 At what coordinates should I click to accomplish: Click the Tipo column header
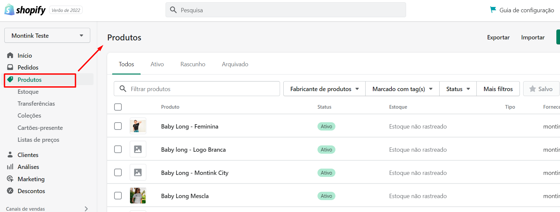pyautogui.click(x=510, y=107)
